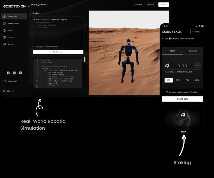Switch to the Unstake tab
The image size is (214, 178).
(193, 51)
